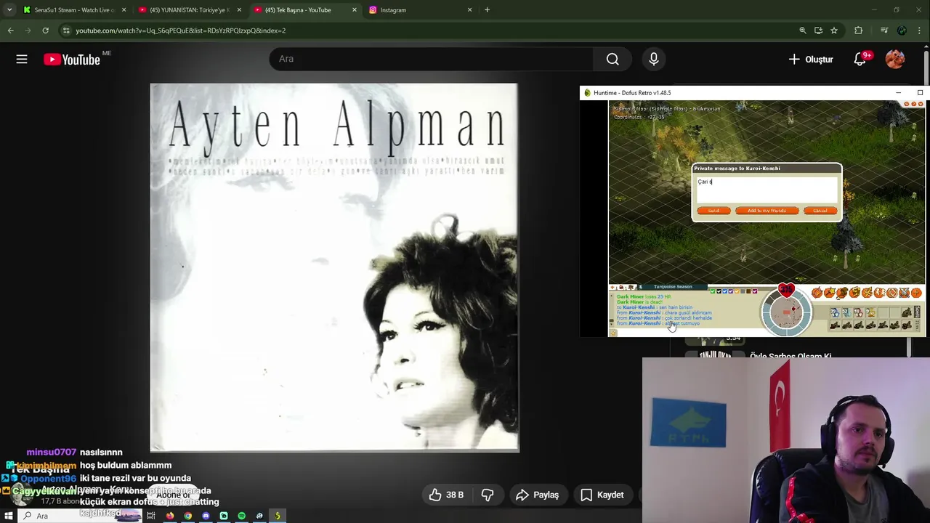Open the zoom magnifier in address bar
Screen dimensions: 930x523
pos(802,31)
